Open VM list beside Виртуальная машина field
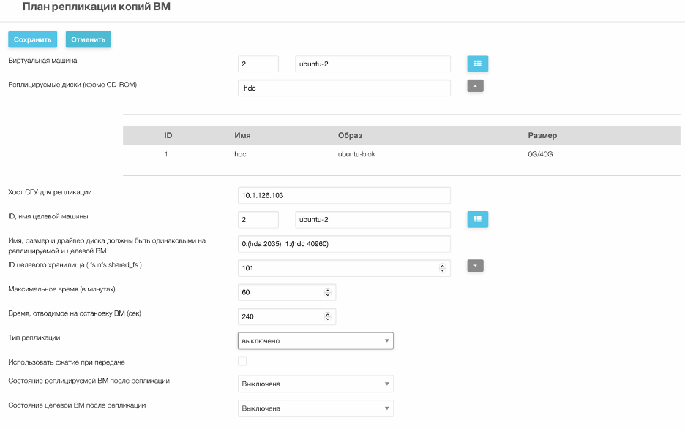 (477, 64)
